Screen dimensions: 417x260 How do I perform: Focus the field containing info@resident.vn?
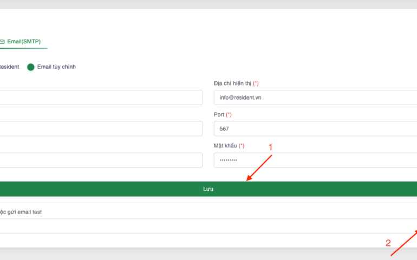315,97
